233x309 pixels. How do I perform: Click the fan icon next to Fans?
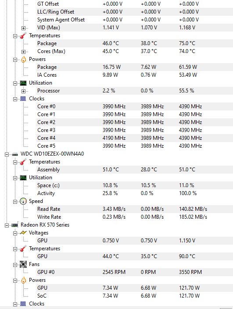(23, 264)
